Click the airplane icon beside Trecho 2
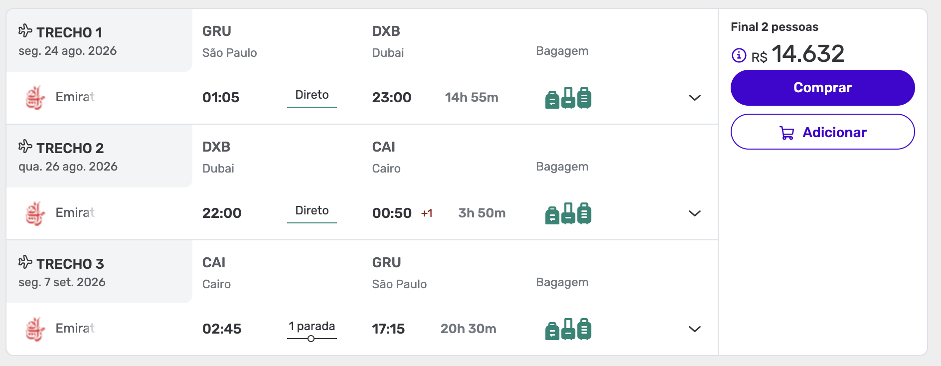The height and width of the screenshot is (366, 941). tap(25, 147)
